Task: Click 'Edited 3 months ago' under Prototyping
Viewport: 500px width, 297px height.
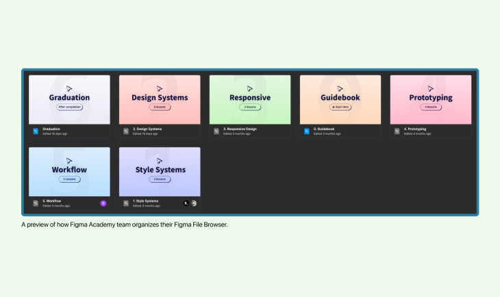Action: 418,134
